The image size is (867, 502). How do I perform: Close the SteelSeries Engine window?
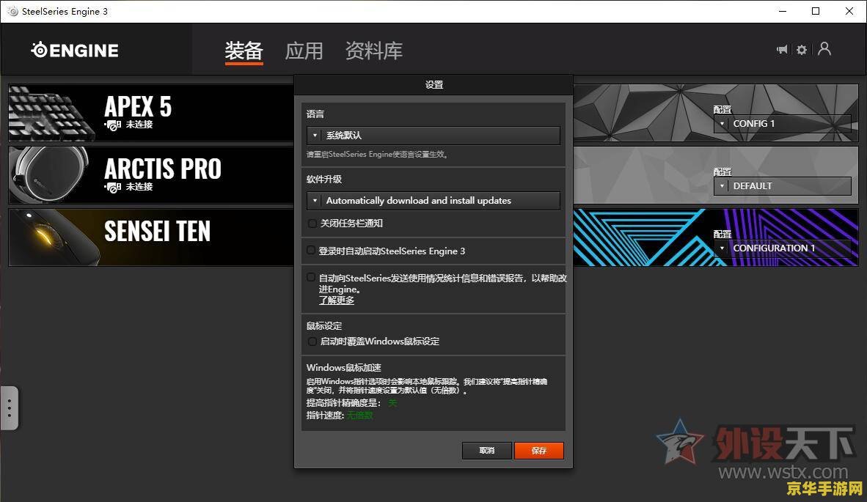coord(849,11)
